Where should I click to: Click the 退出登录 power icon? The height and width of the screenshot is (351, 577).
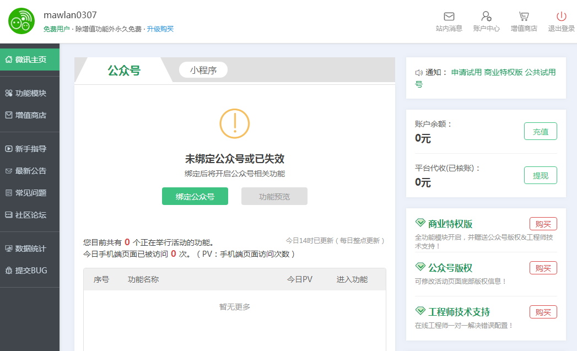tap(561, 17)
